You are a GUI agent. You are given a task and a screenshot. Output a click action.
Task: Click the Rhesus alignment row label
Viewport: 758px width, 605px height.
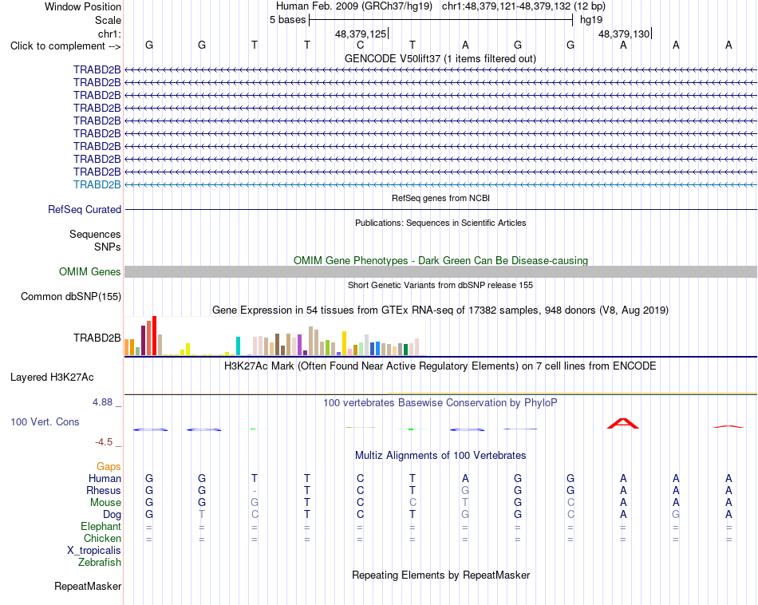(x=104, y=491)
